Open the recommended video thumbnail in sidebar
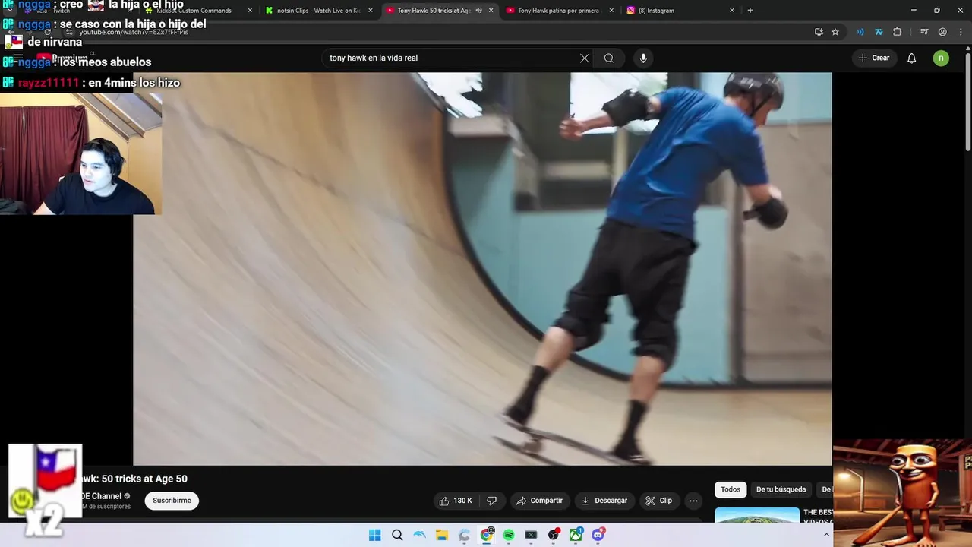Image resolution: width=972 pixels, height=547 pixels. pos(757,515)
